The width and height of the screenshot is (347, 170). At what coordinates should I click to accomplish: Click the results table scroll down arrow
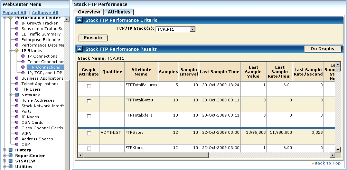point(338,150)
